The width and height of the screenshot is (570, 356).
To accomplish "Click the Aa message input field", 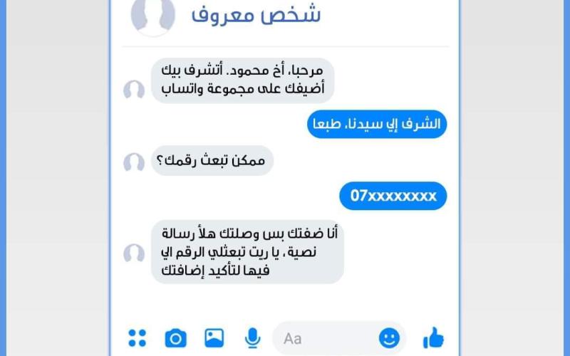I will pyautogui.click(x=339, y=338).
